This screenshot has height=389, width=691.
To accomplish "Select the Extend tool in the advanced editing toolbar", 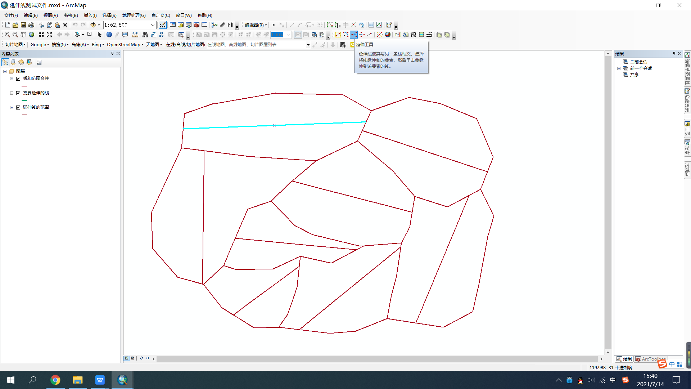I will (353, 35).
